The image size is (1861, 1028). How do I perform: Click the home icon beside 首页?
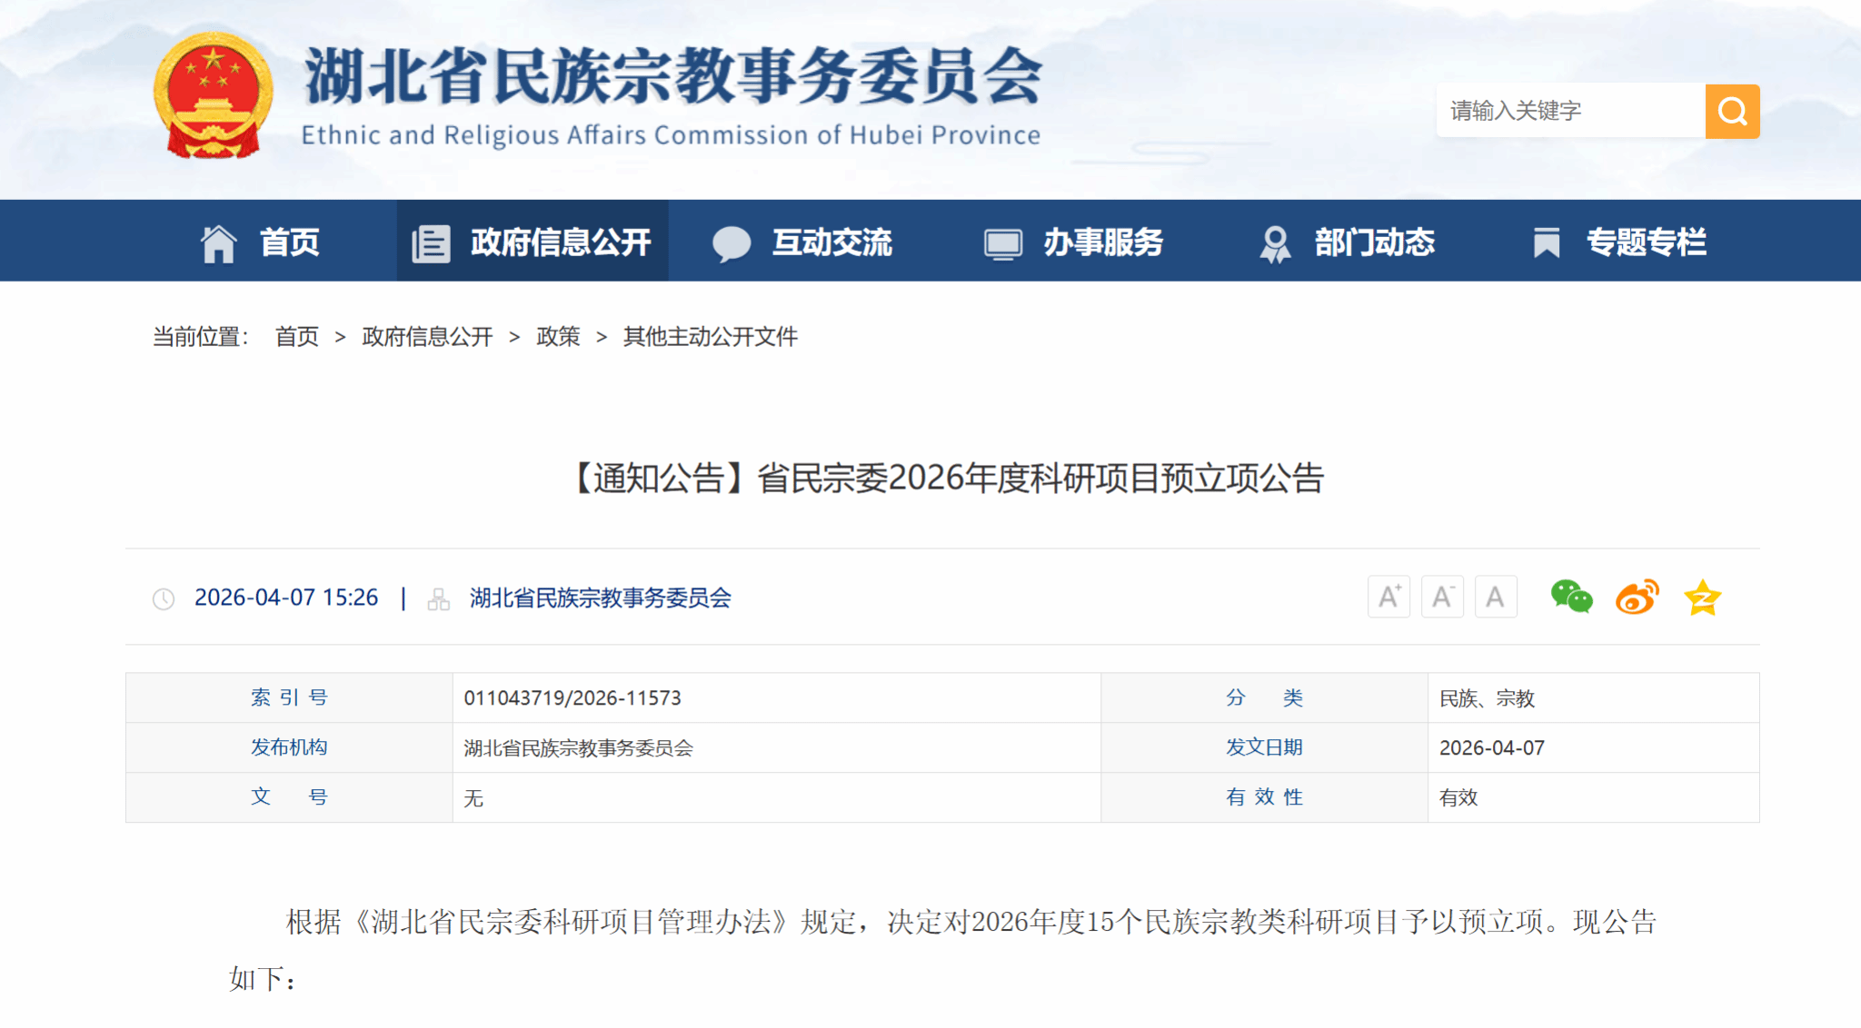click(219, 243)
